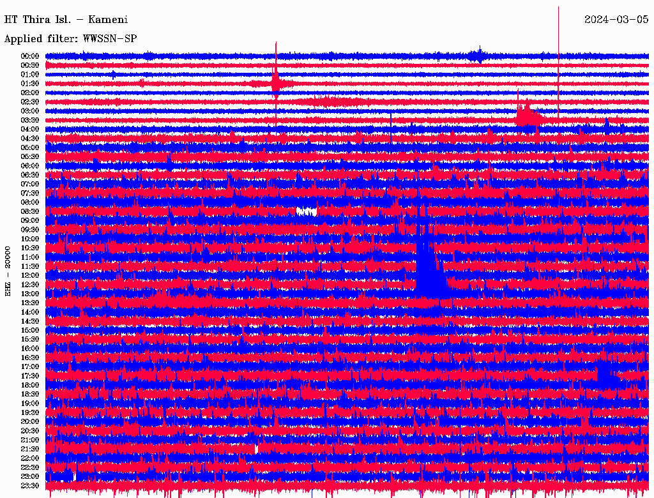Click the station title 'HT Thira Isl. – Kameni'

66,20
